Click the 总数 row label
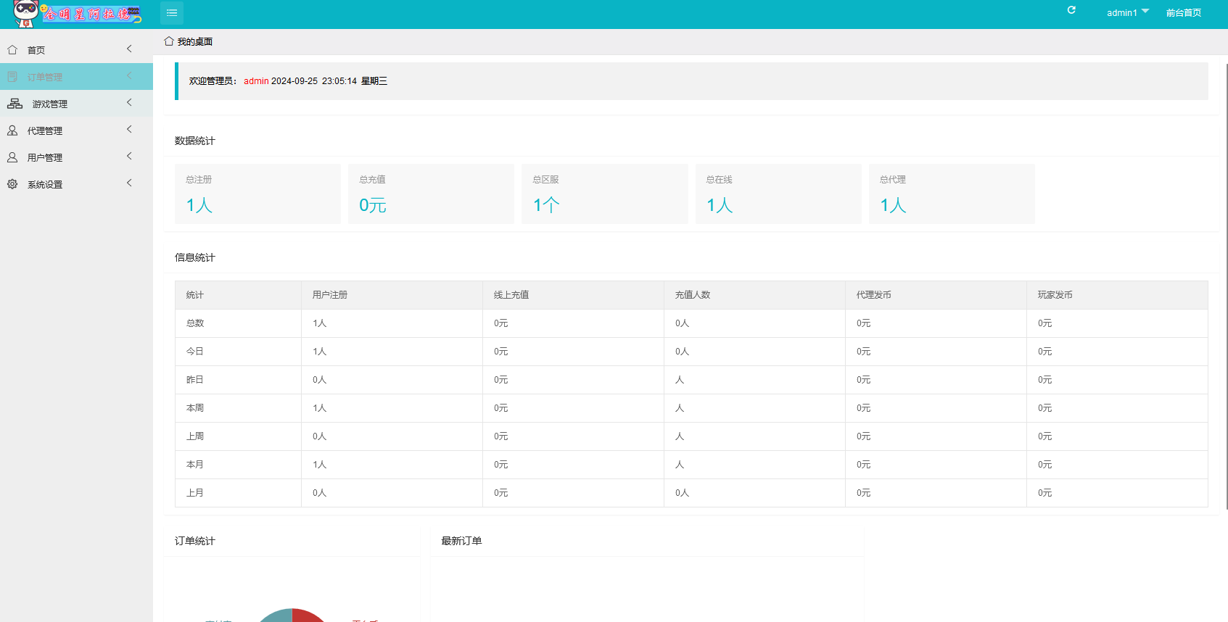The height and width of the screenshot is (622, 1228). pyautogui.click(x=195, y=323)
